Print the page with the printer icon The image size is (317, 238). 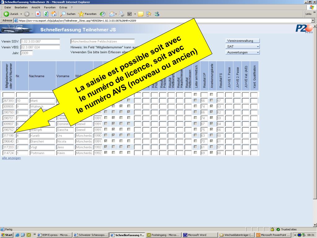pyautogui.click(x=121, y=14)
